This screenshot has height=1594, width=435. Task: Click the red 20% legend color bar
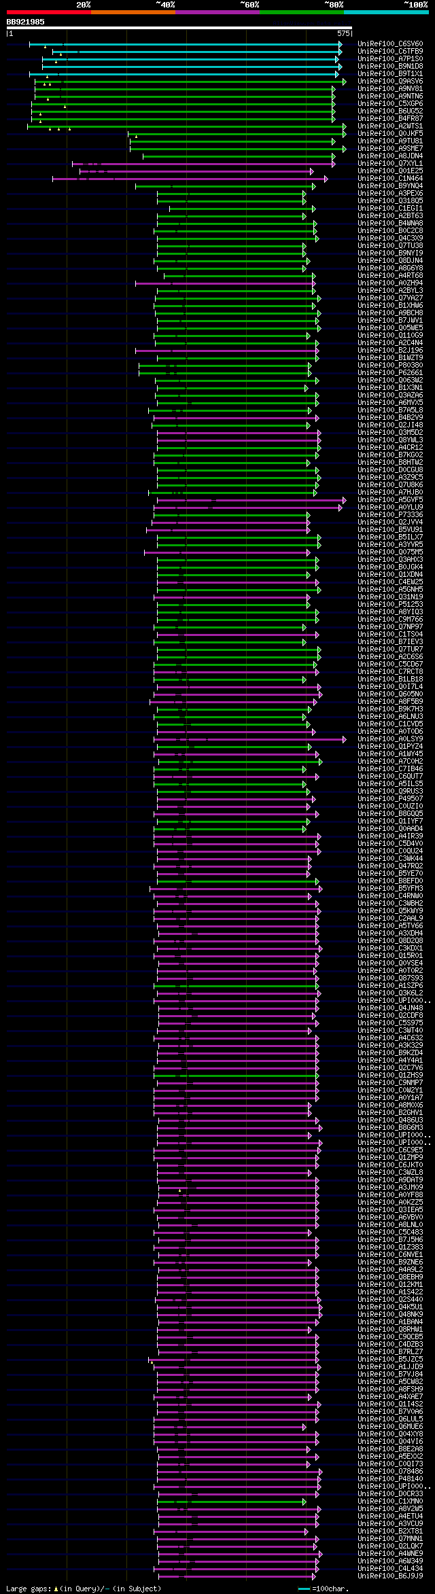[48, 12]
